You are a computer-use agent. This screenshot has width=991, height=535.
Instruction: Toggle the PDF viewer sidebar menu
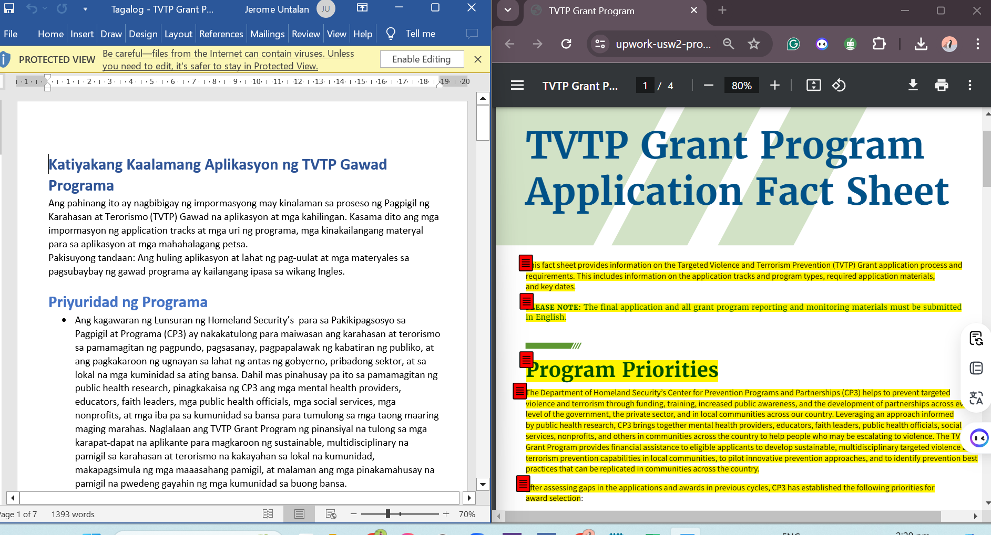[517, 85]
